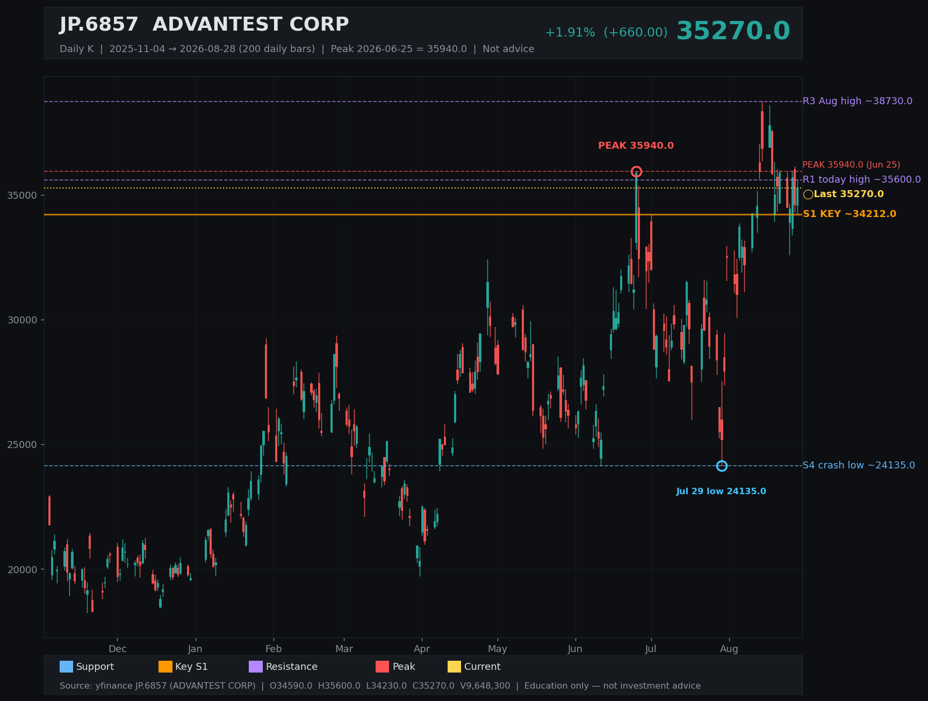This screenshot has width=928, height=701.
Task: Click the Jun label on the time axis
Action: [x=575, y=649]
